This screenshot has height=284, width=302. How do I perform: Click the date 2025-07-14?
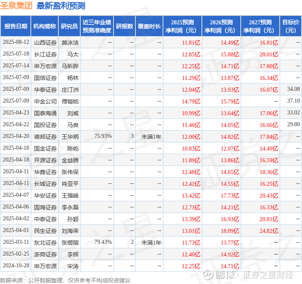(16, 66)
